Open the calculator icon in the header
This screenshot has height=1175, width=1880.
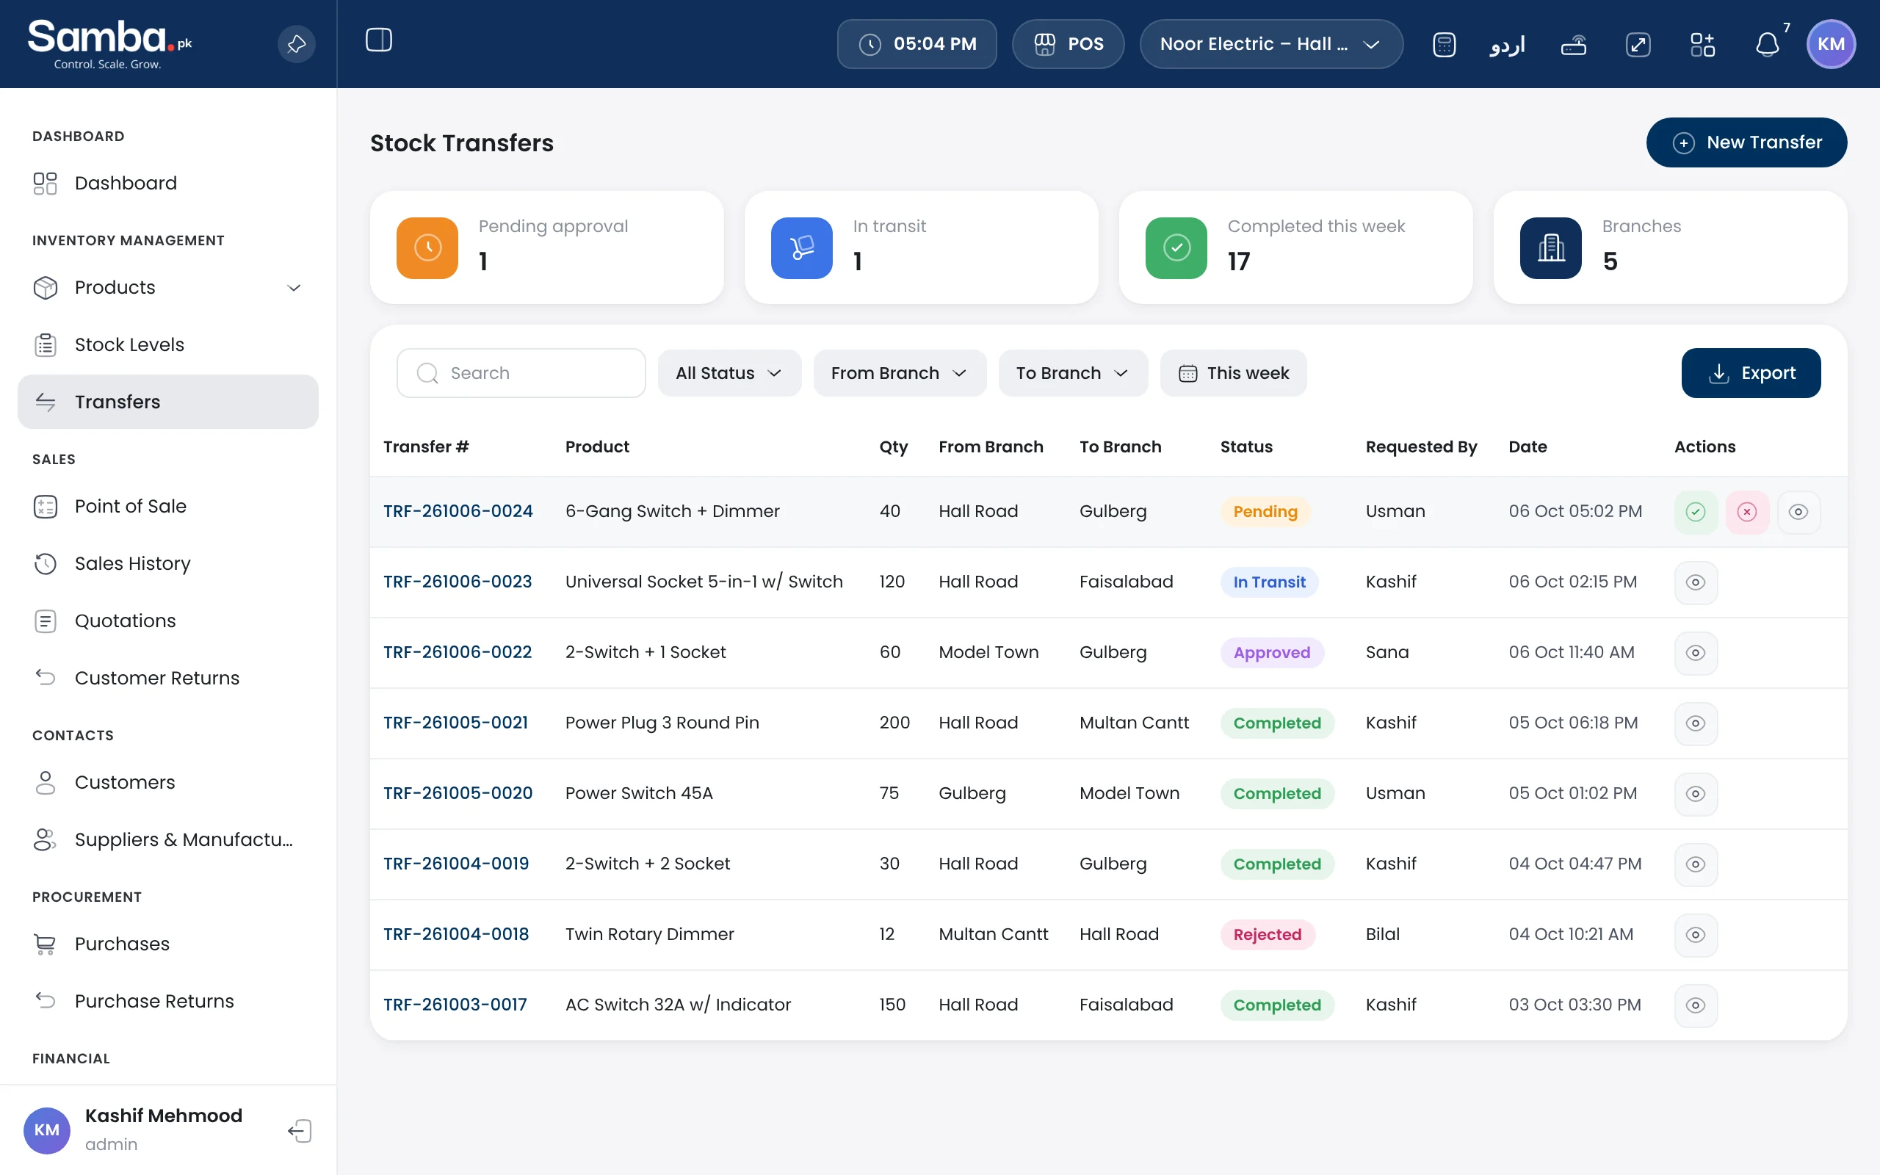click(x=1445, y=44)
